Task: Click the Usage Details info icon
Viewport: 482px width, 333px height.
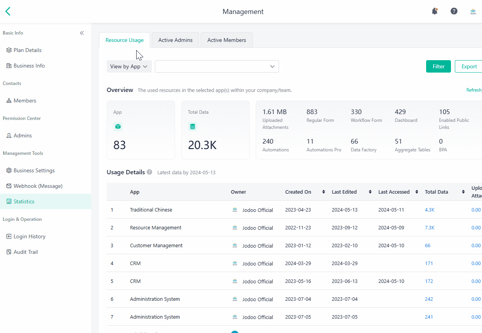Action: coord(149,172)
